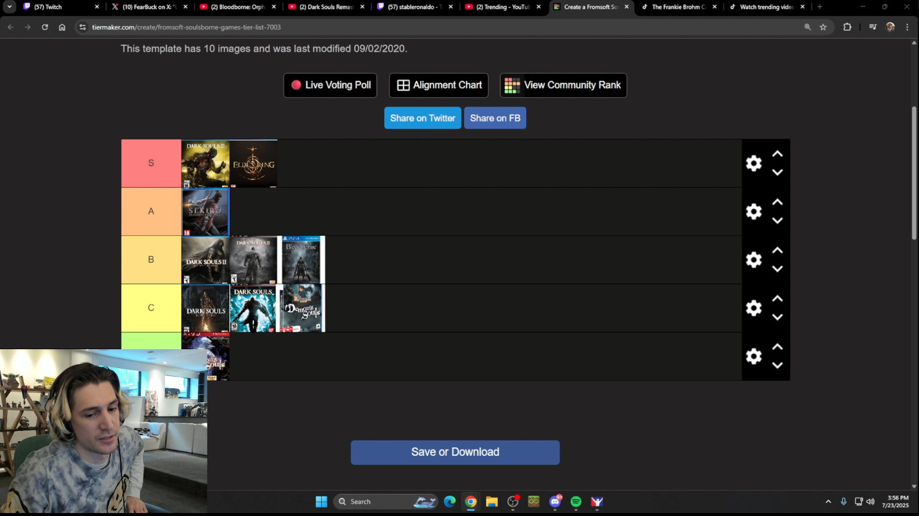
Task: Click Save or Download button
Action: 455,452
